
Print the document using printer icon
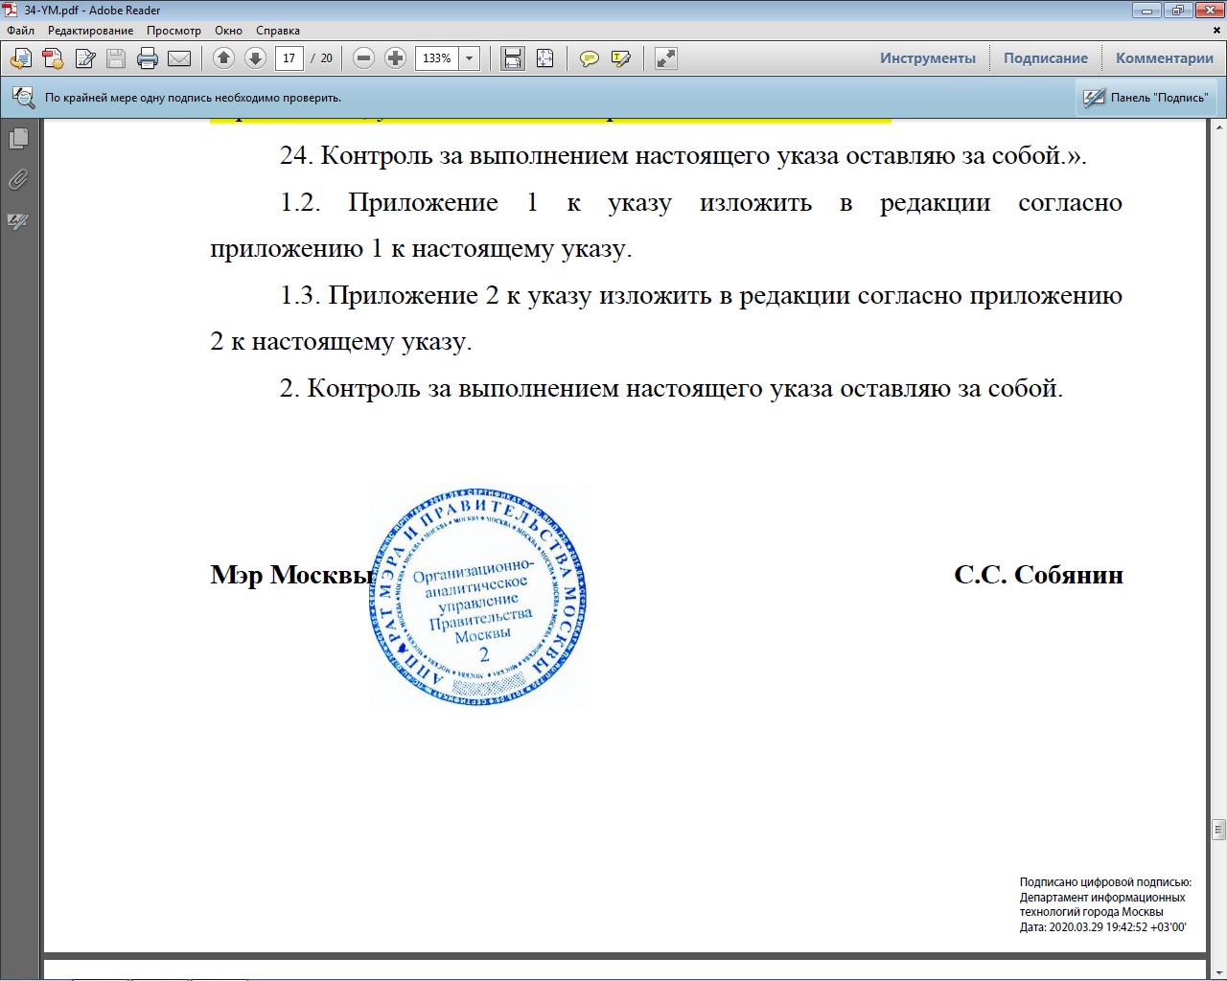tap(148, 58)
